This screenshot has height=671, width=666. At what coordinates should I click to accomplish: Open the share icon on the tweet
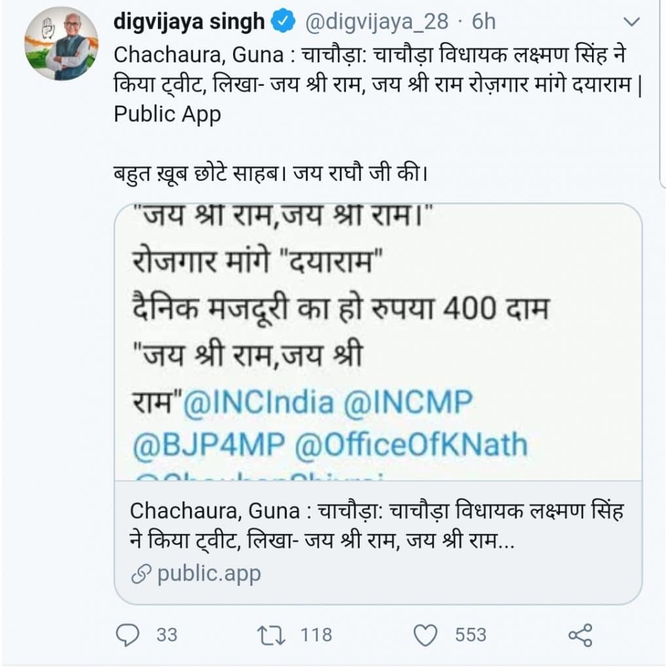pyautogui.click(x=580, y=634)
